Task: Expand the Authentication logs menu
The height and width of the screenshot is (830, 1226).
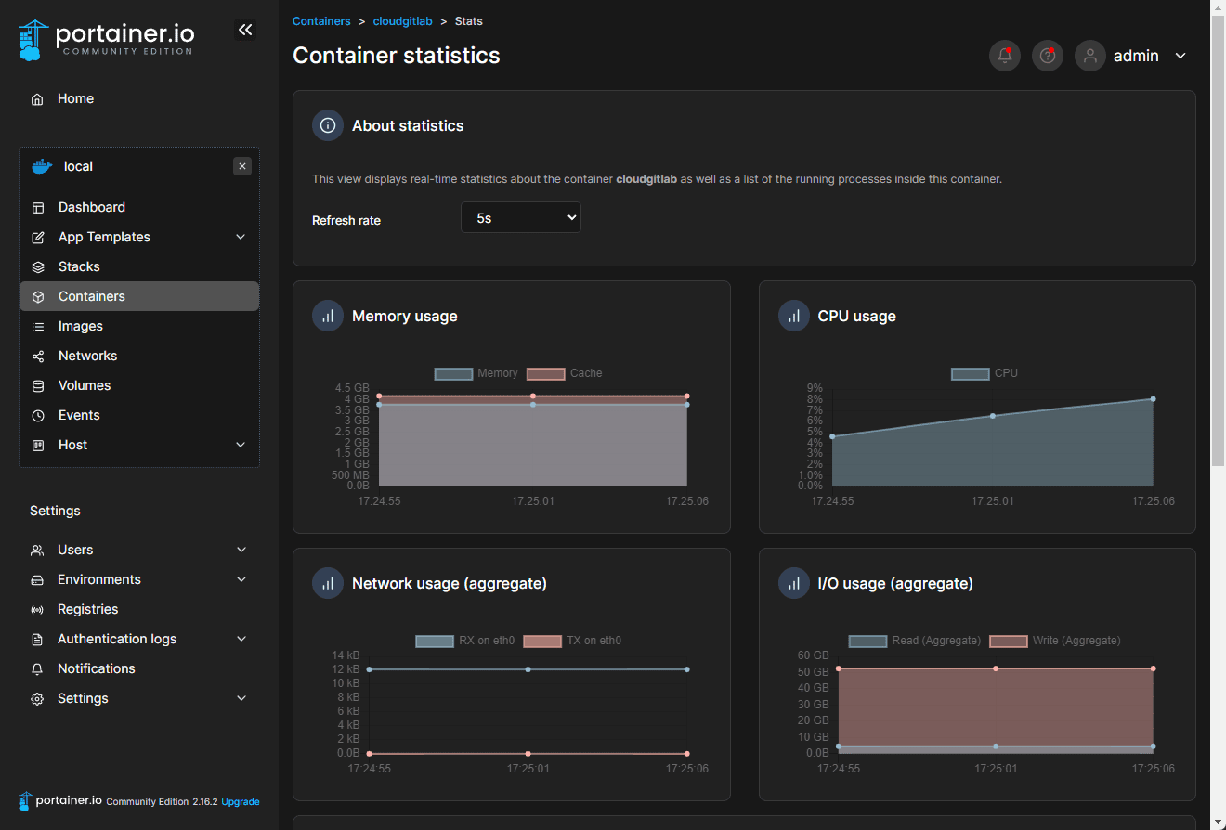Action: (241, 639)
